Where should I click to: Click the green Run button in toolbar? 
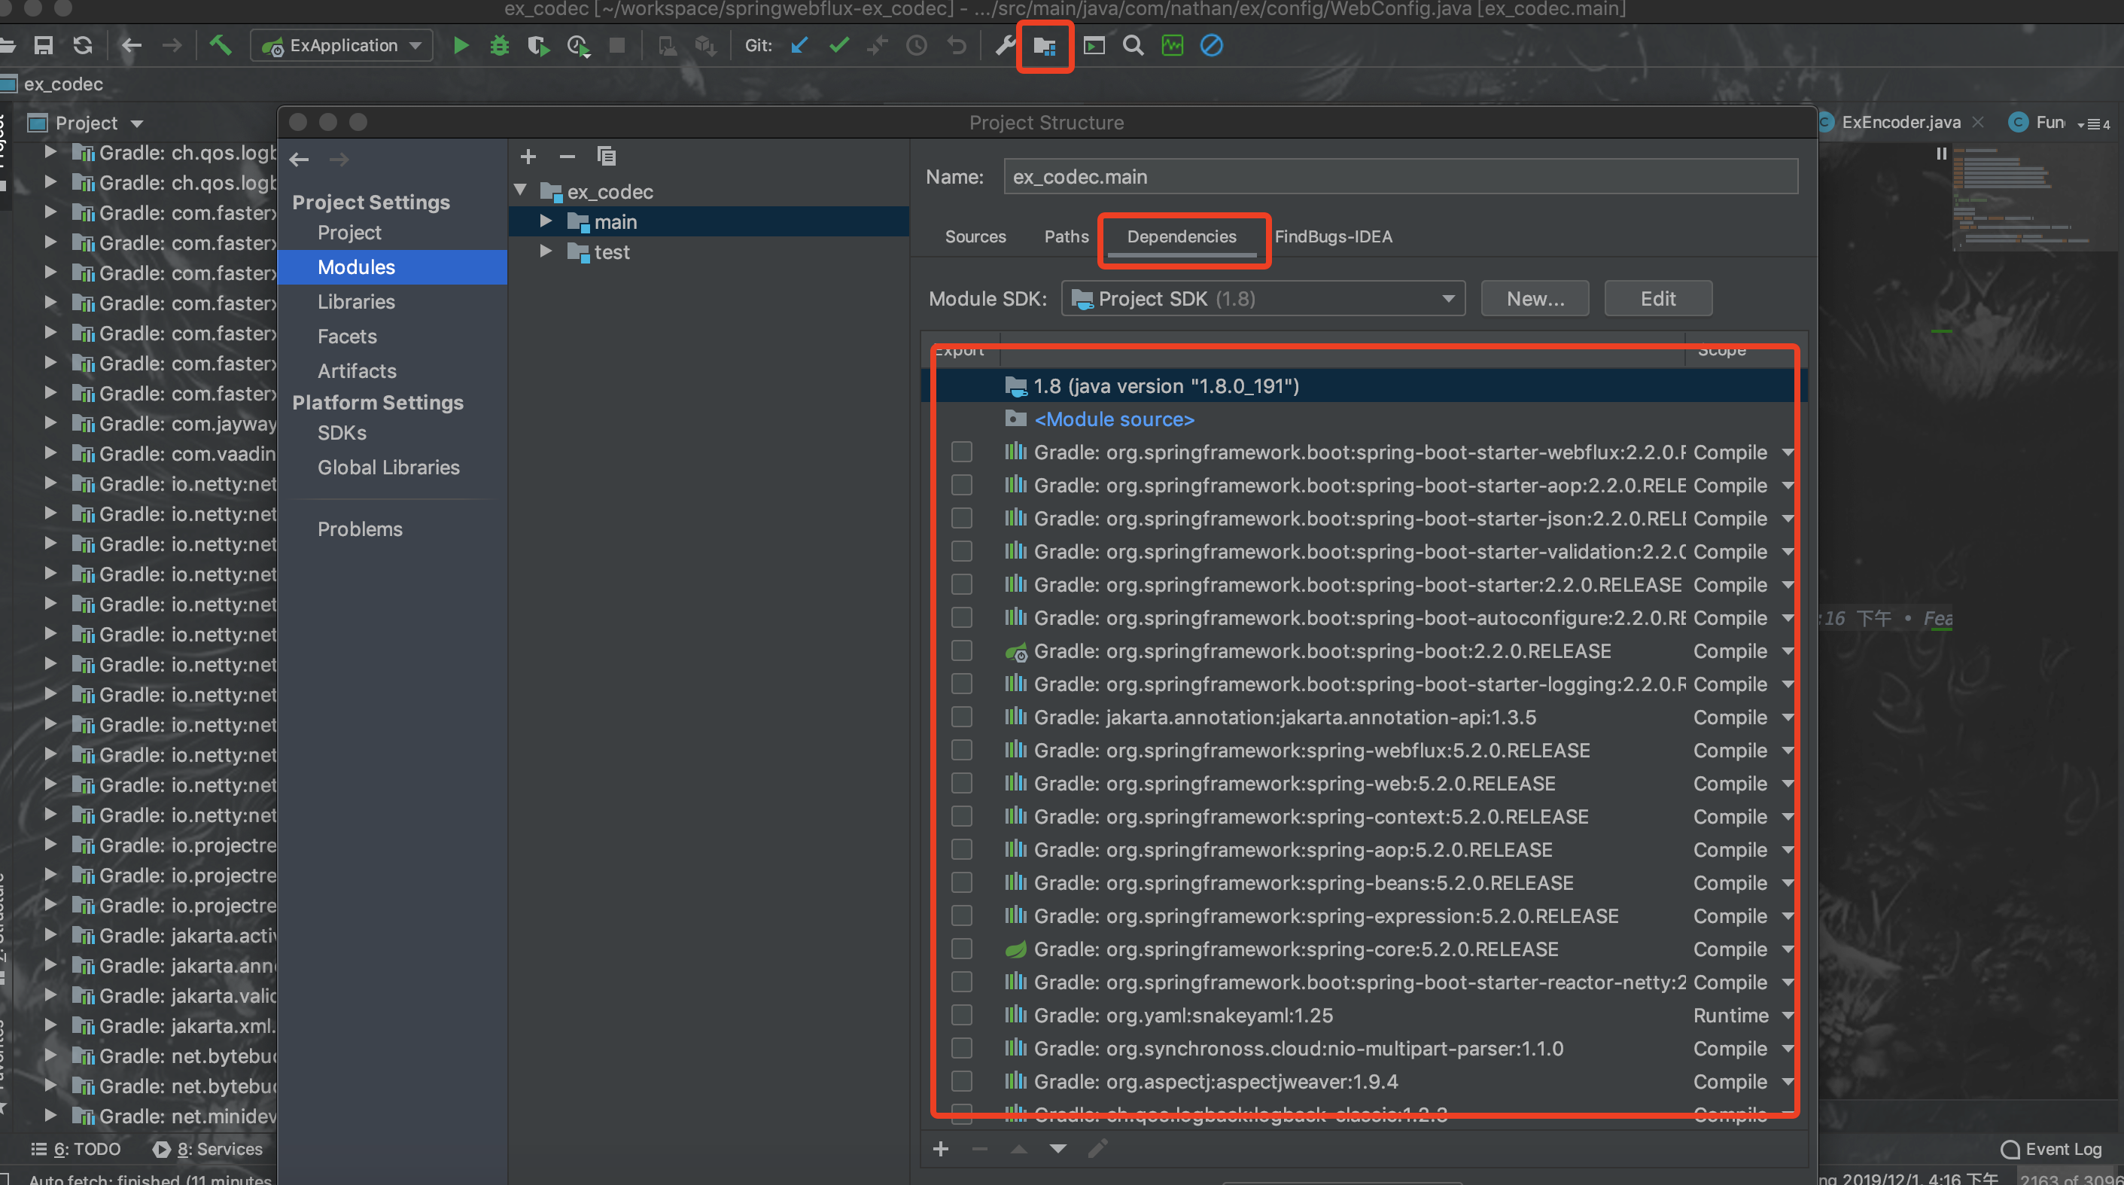click(x=461, y=45)
